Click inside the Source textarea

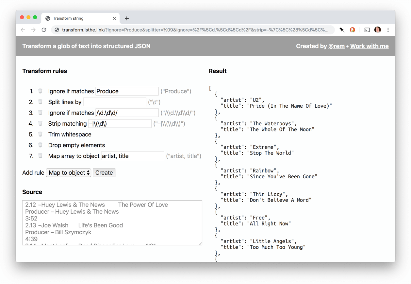(x=112, y=222)
